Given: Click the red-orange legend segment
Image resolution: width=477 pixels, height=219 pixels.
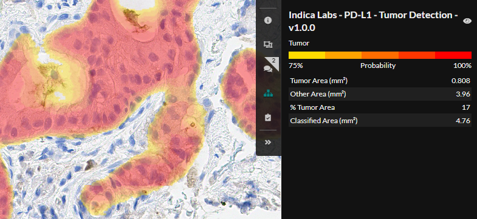Looking at the screenshot, I should 417,55.
